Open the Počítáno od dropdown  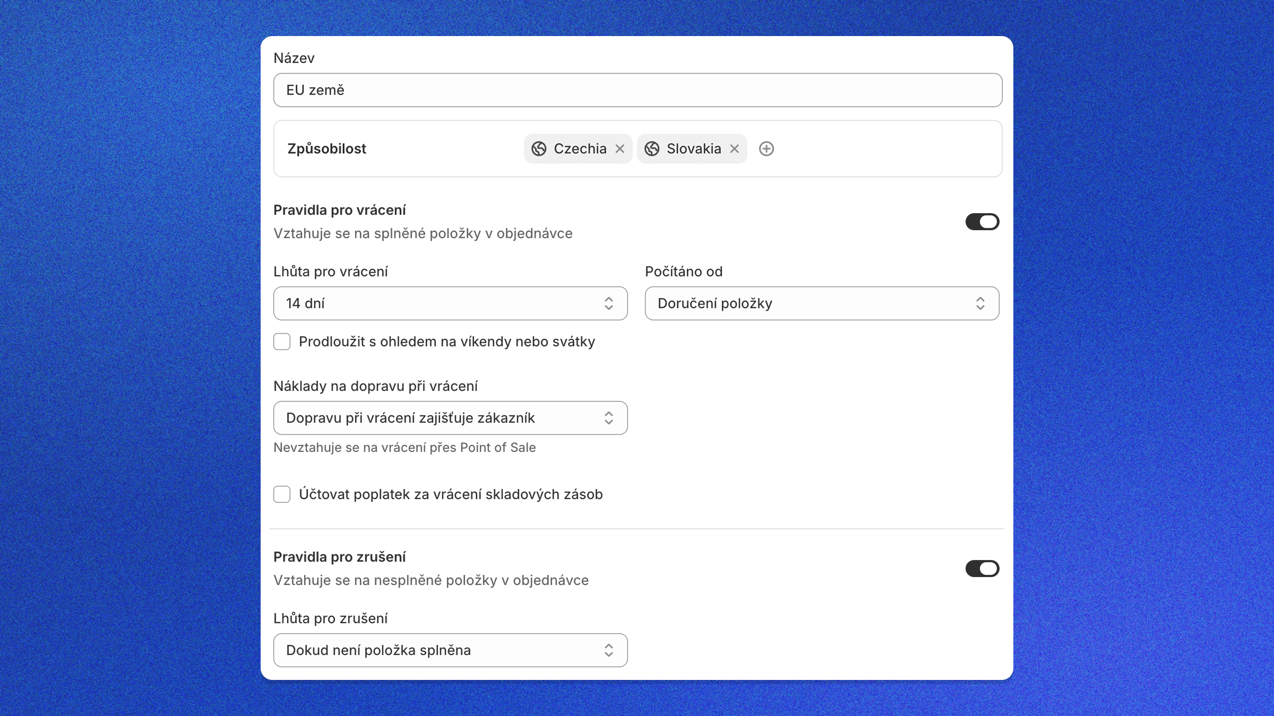822,303
